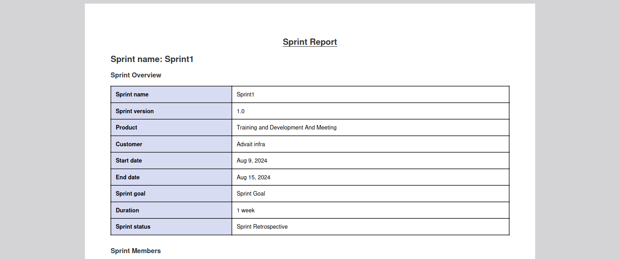The height and width of the screenshot is (259, 620).
Task: Click the 'Sprint1' value in overview table
Action: tap(246, 95)
